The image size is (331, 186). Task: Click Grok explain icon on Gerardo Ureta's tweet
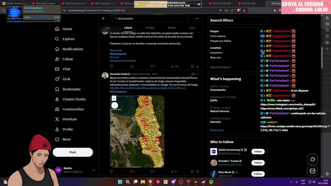pyautogui.click(x=193, y=74)
